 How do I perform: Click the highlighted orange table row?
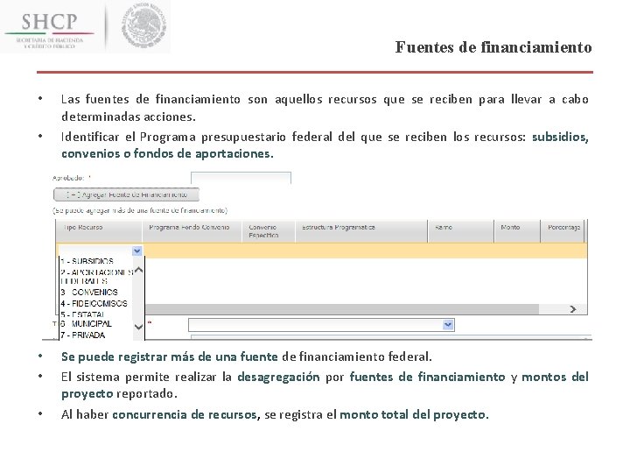(x=321, y=251)
